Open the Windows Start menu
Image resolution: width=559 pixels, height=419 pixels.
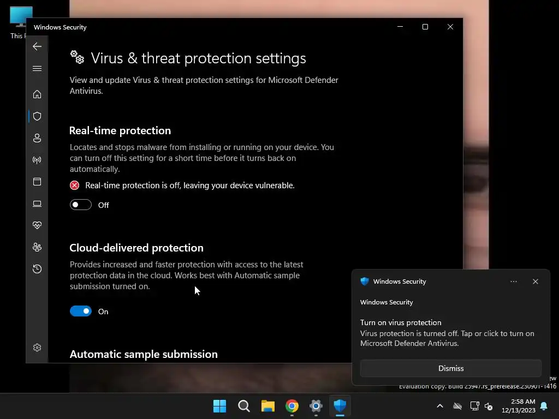click(x=219, y=406)
